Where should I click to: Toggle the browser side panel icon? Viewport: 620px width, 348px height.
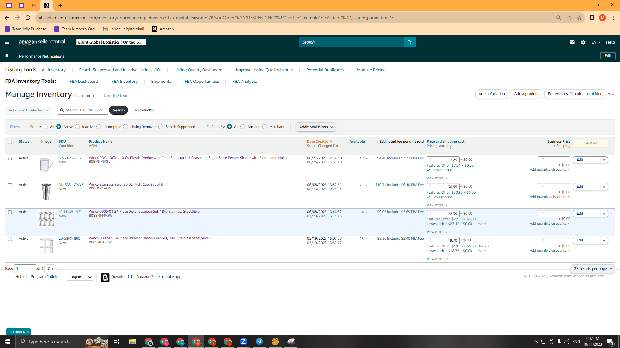click(592, 18)
